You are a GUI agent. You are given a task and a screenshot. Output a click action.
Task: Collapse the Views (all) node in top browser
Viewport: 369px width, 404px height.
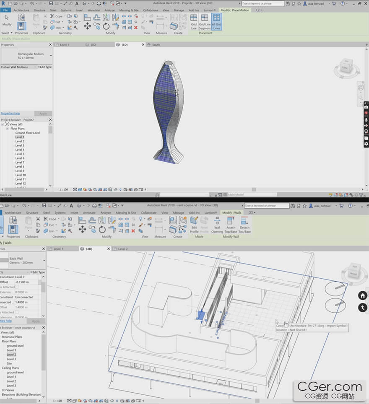tap(3, 124)
